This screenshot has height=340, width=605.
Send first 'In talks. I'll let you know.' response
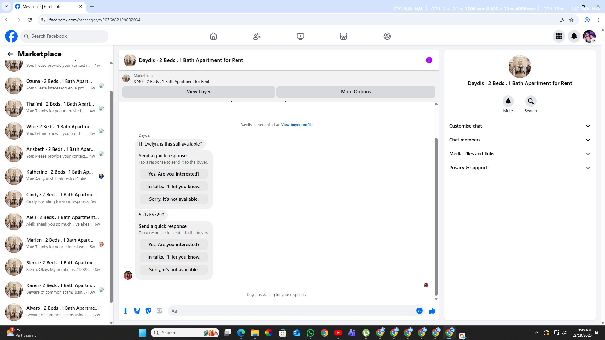174,187
